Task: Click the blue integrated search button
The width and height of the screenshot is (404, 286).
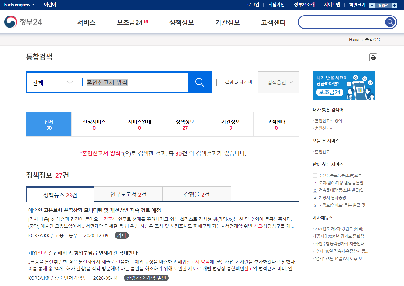Action: click(x=200, y=82)
